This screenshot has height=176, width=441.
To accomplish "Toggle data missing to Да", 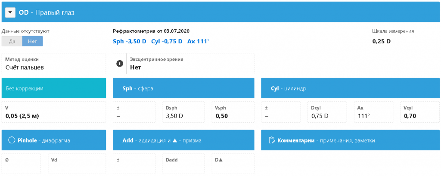I will click(12, 41).
